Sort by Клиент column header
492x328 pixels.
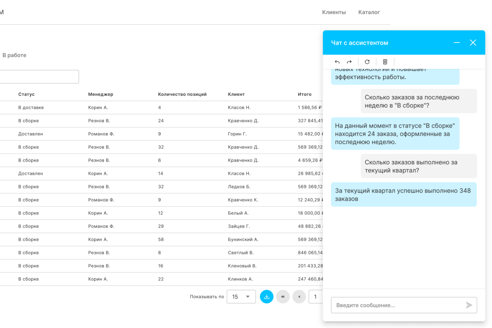coord(236,94)
